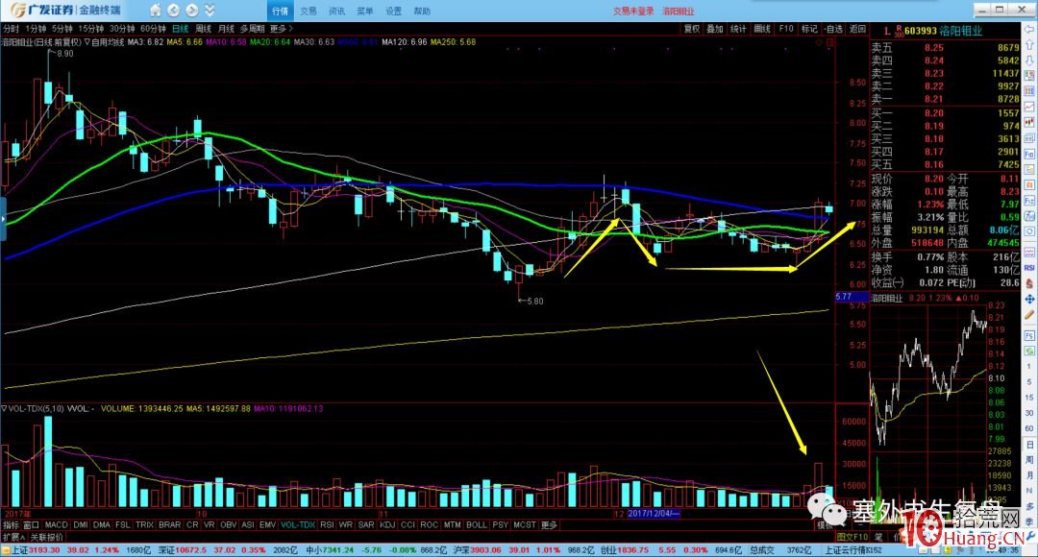Viewport: 1038px width, 557px height.
Task: Click the 指标 tab at bottom
Action: 11,524
